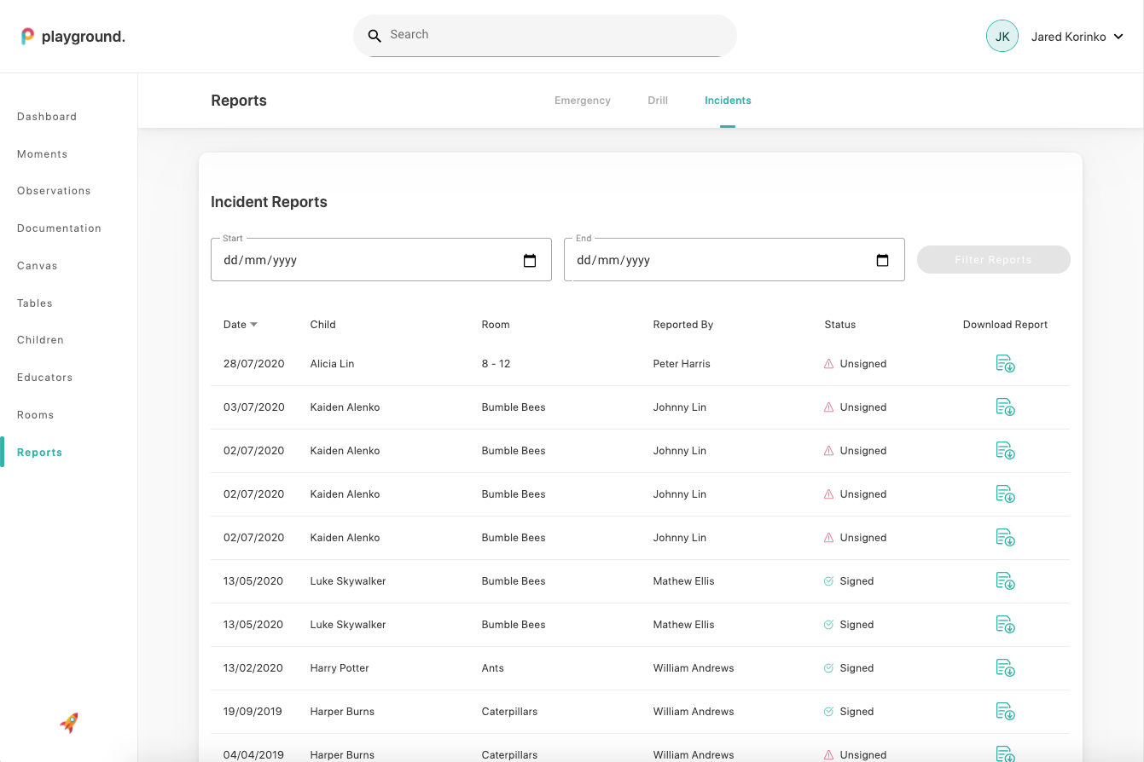Image resolution: width=1144 pixels, height=762 pixels.
Task: Switch to the Emergency tab
Action: click(582, 101)
